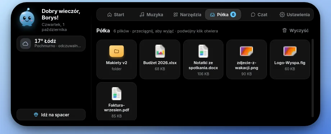Viewport: 331px width, 134px height.
Task: Click the shelf vertical scrollbar
Action: (313, 78)
